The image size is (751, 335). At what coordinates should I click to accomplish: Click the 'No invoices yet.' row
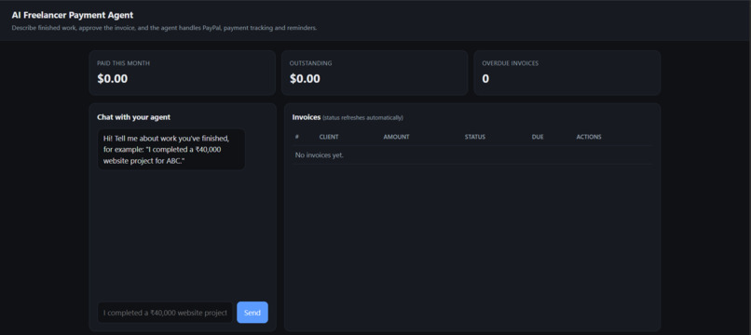(x=471, y=155)
